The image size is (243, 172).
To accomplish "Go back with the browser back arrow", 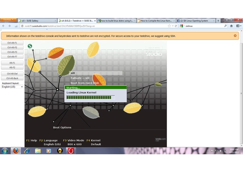I will point(3,26).
